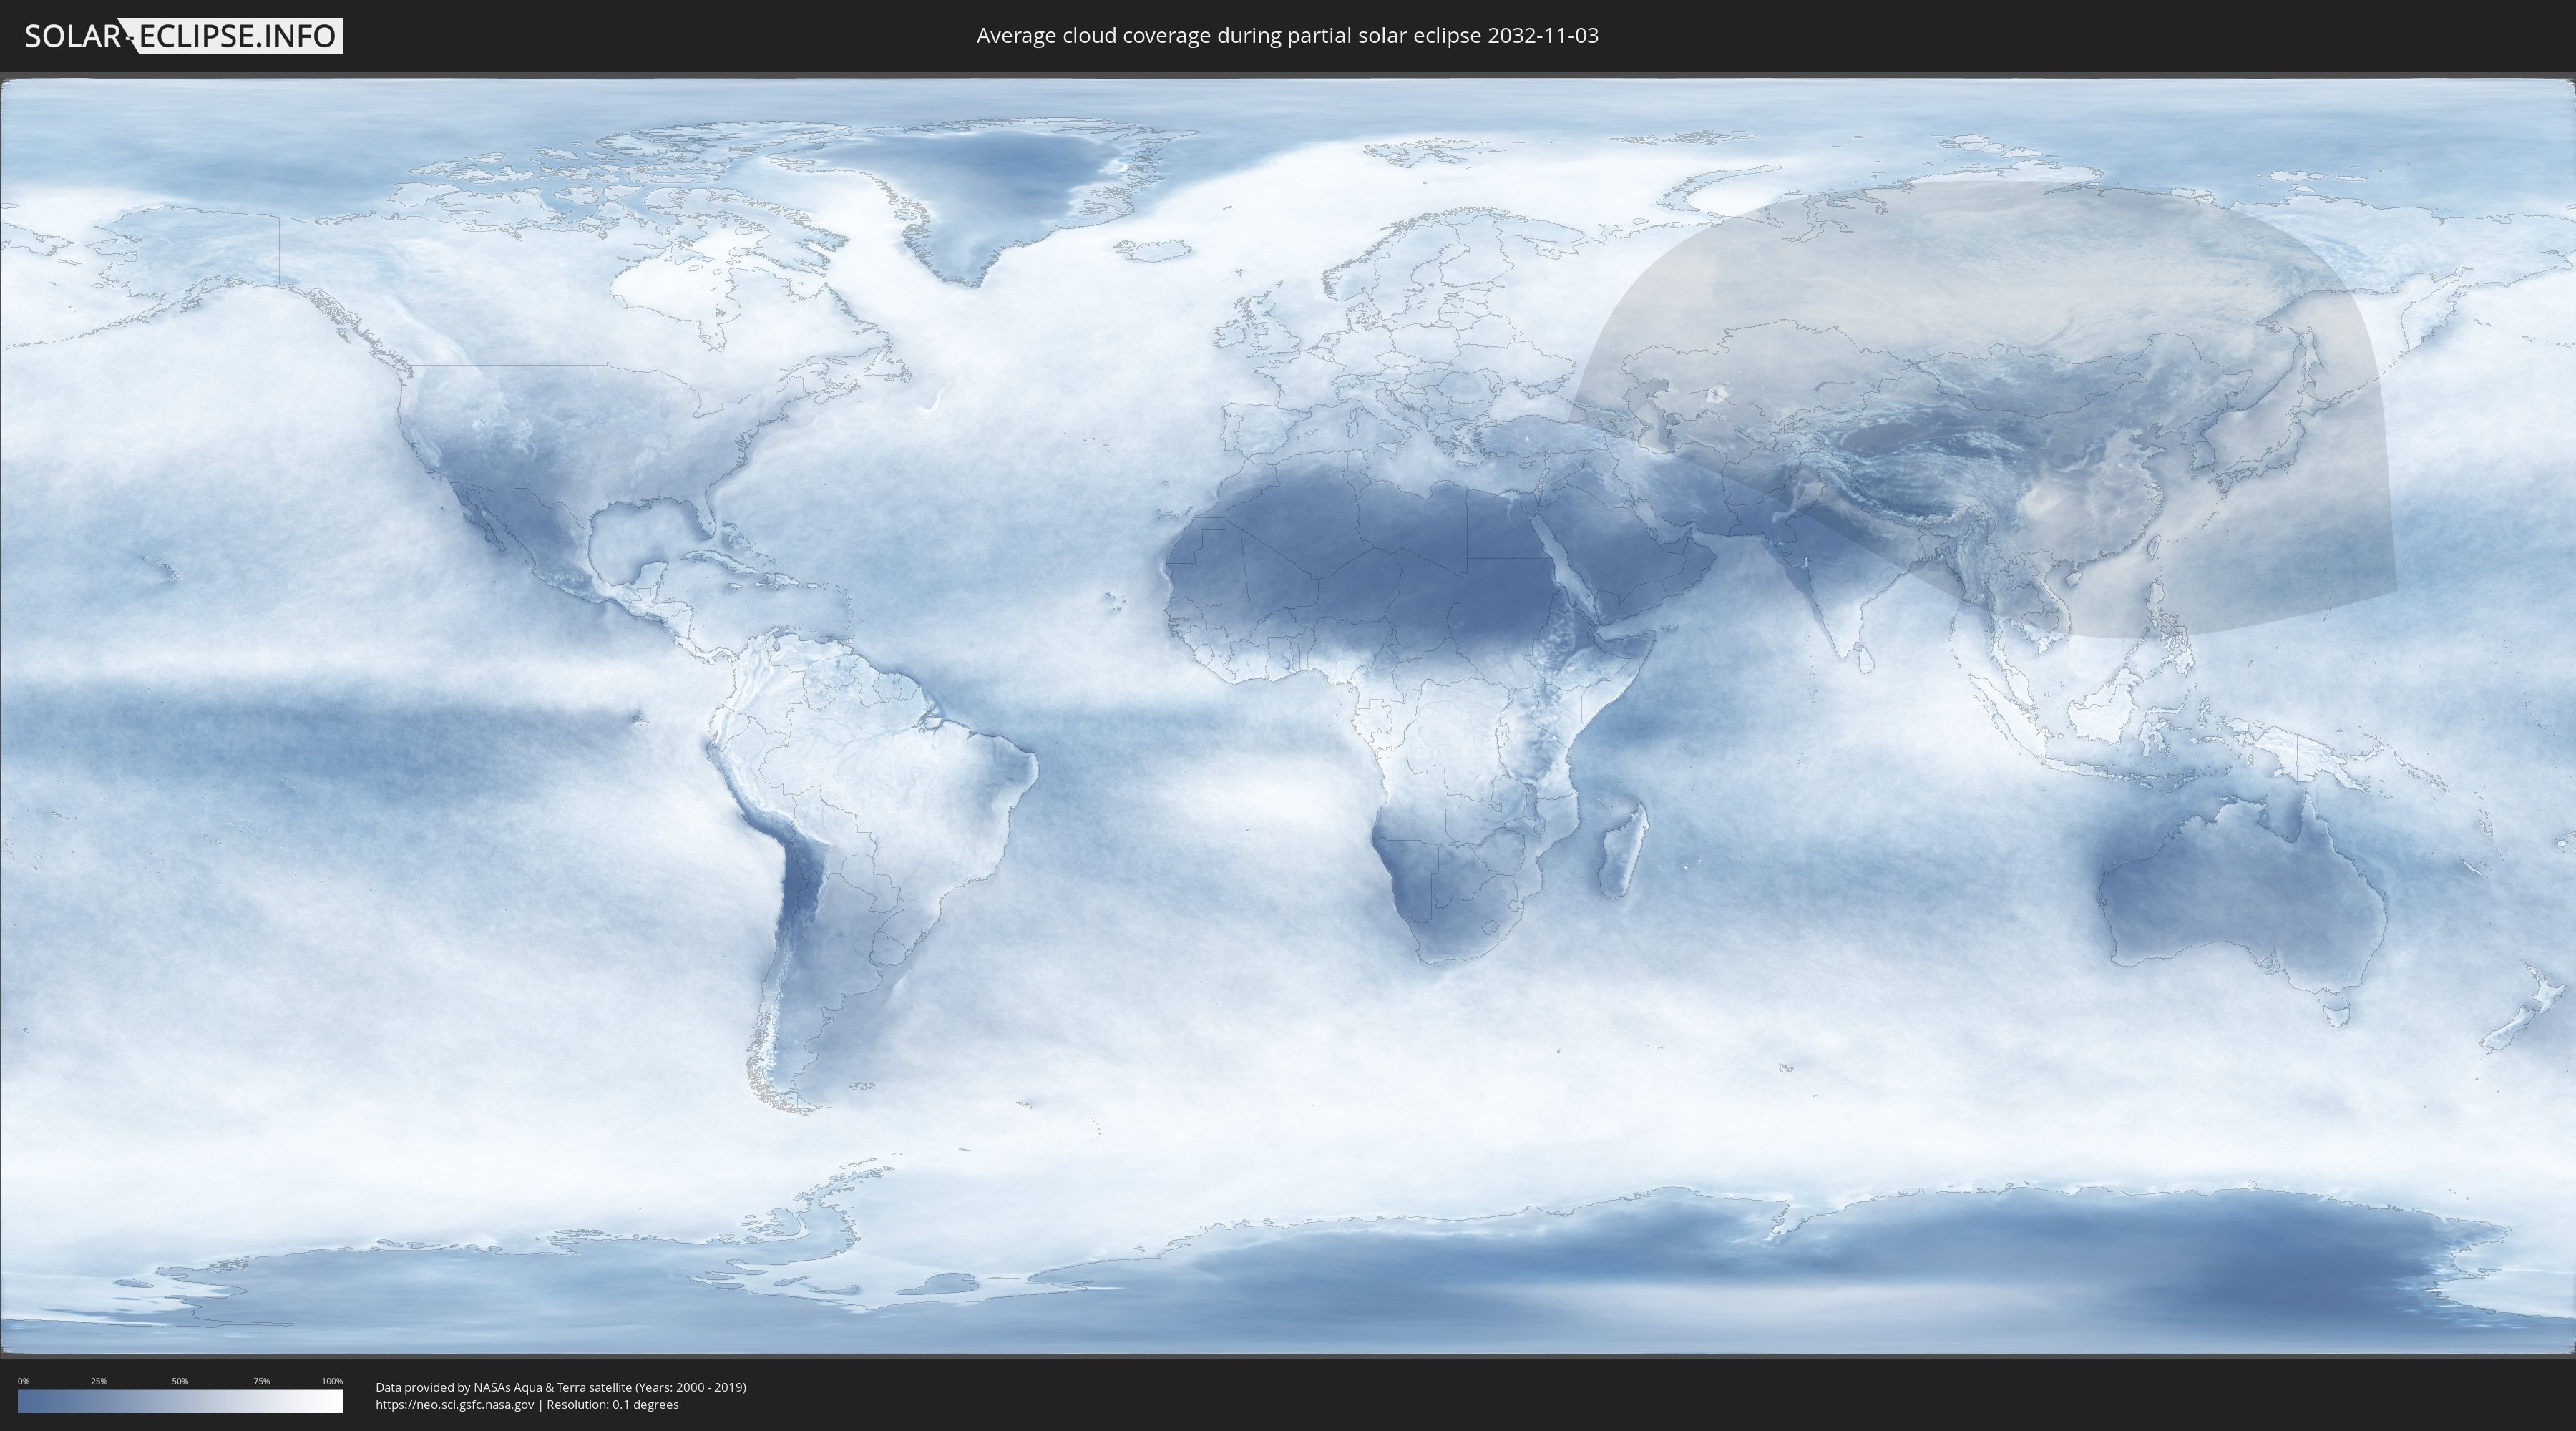Click the '50%' legend label

180,1381
